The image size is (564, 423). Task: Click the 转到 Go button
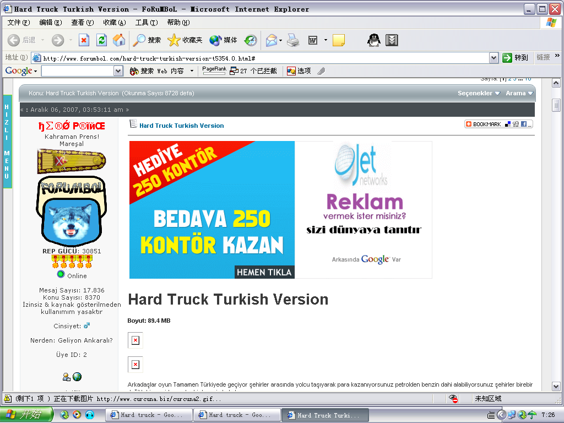(x=516, y=57)
